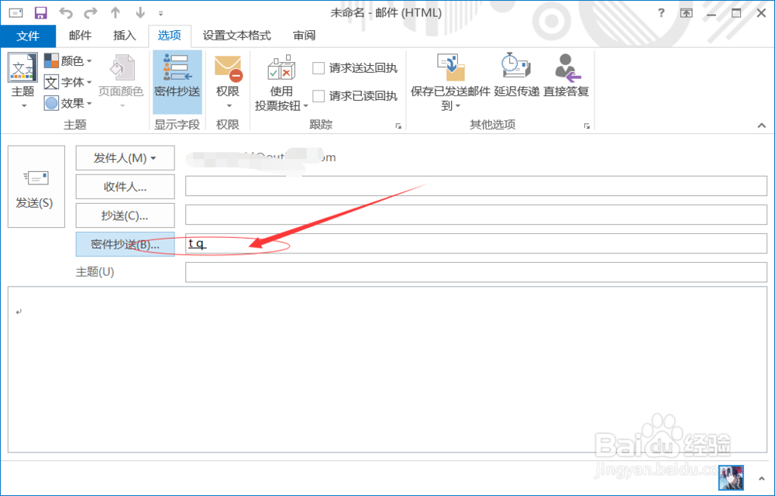Screen dimensions: 775x496
Task: Send the message with 发送(S)
Action: tap(36, 187)
